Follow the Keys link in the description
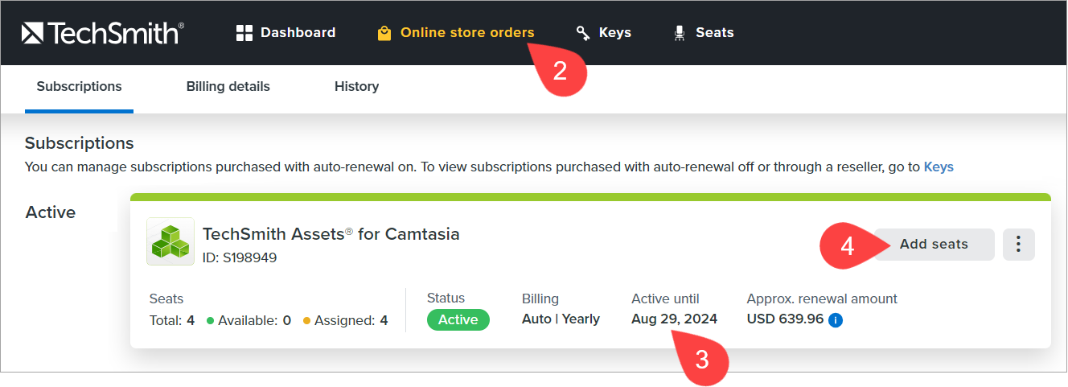 tap(939, 167)
